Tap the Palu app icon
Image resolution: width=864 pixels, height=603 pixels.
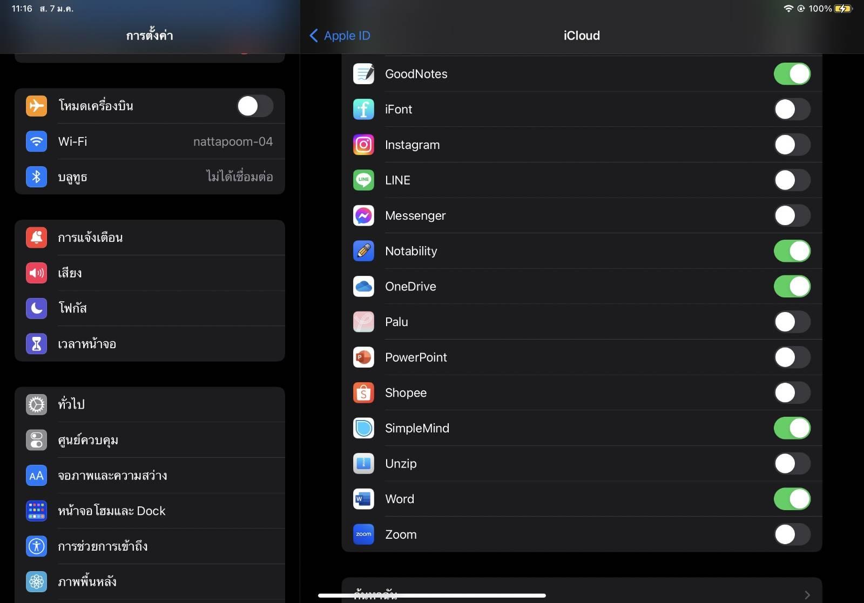tap(363, 322)
